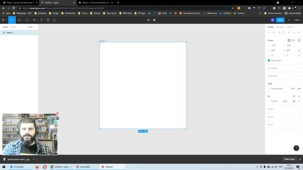Viewport: 303px width, 170px height.
Task: Reload the browser page
Action: pos(14,8)
